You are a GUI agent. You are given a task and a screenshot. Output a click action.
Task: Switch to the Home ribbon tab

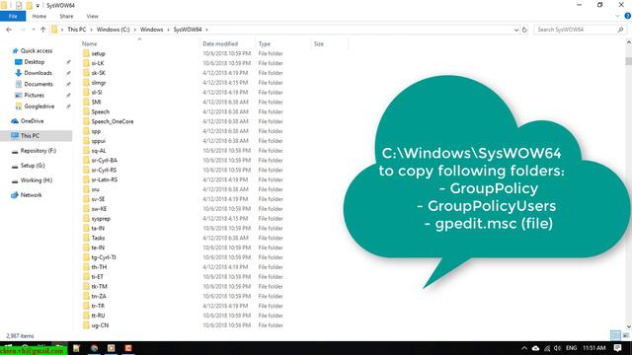(x=39, y=16)
